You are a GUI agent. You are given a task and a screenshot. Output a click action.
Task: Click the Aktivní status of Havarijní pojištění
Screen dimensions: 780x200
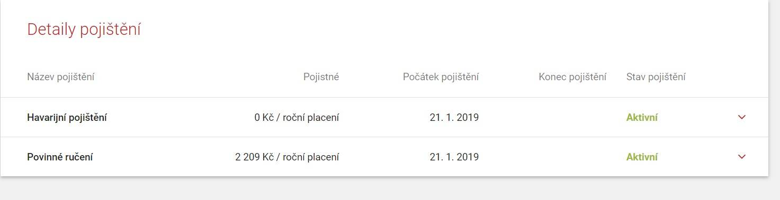pyautogui.click(x=642, y=118)
